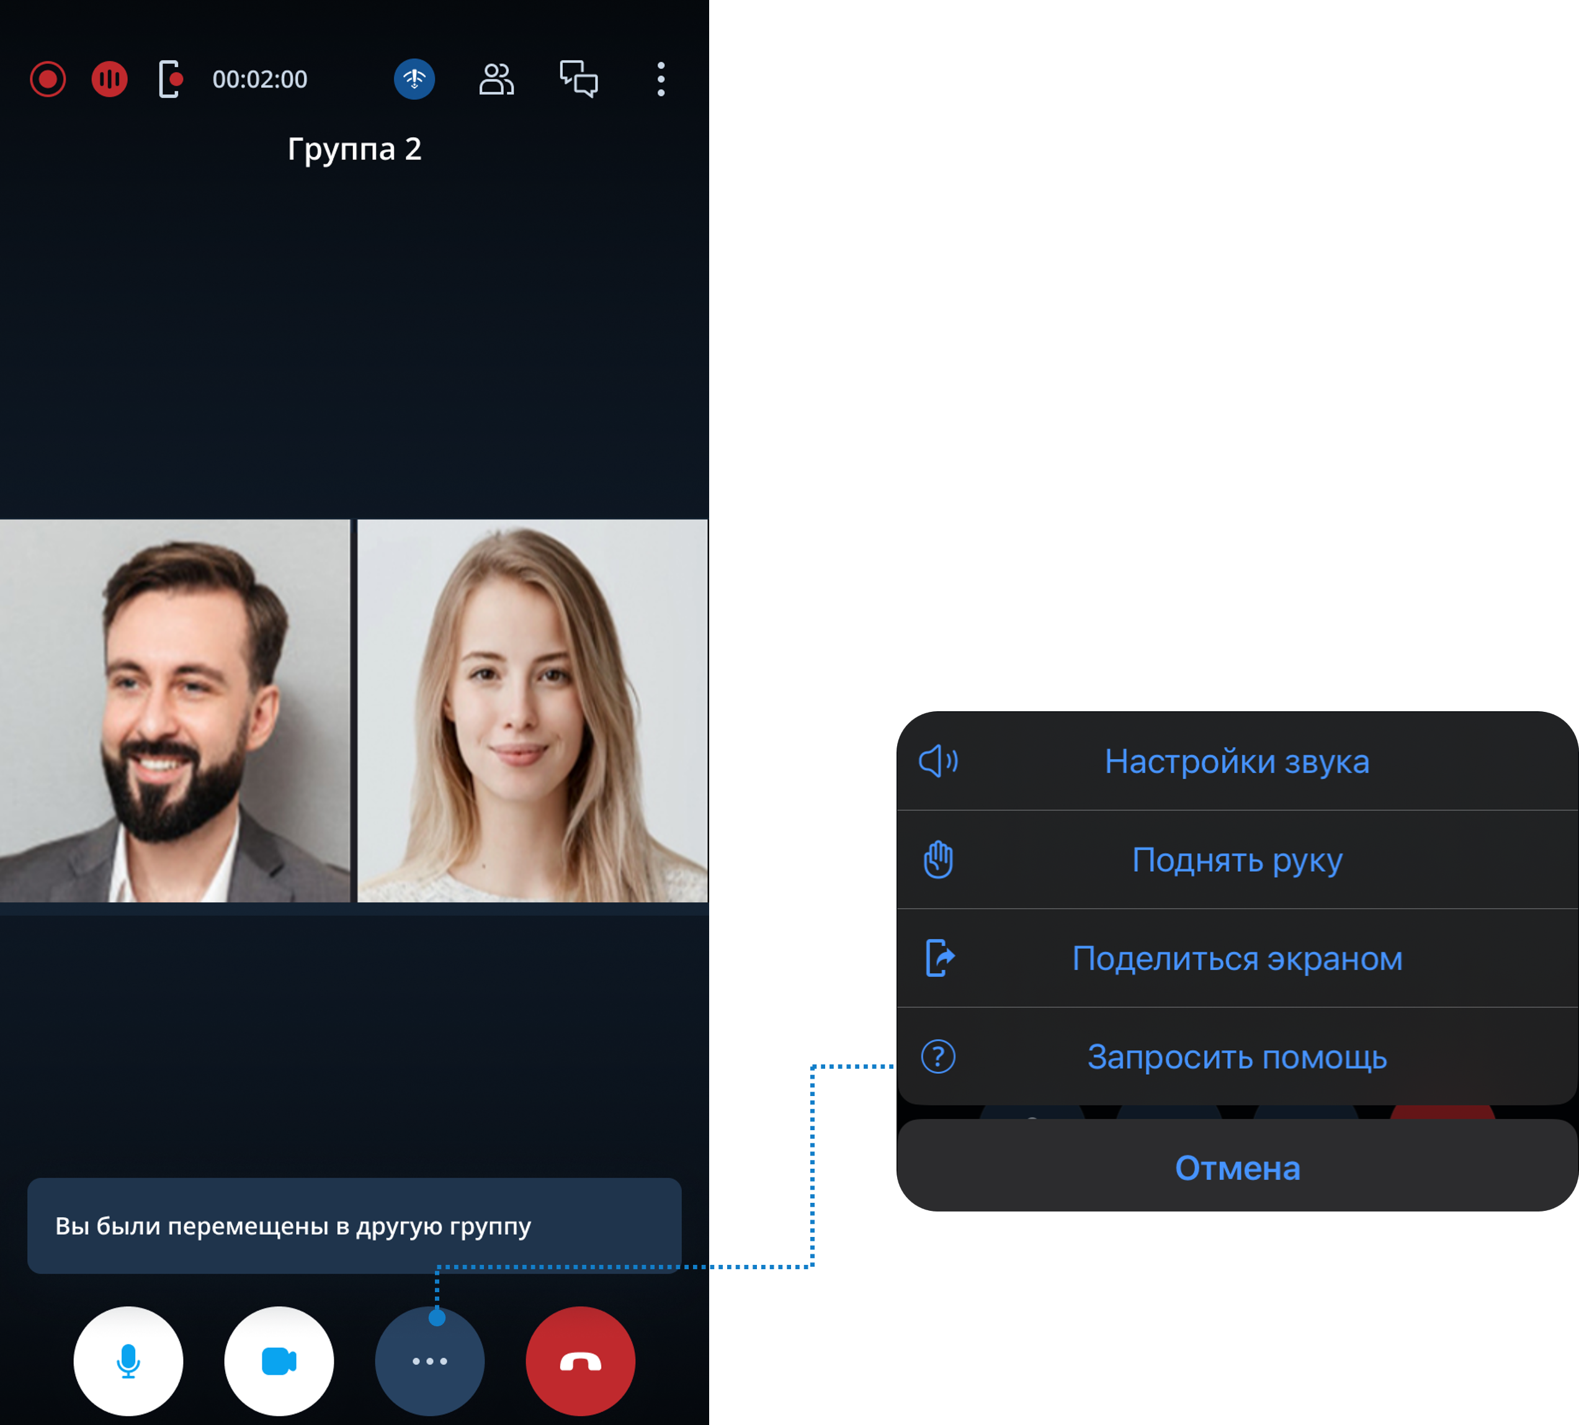Dismiss the moved-to-another-group notification
1579x1425 pixels.
(354, 1225)
